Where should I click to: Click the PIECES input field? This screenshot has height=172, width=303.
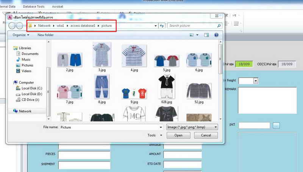tap(84, 155)
